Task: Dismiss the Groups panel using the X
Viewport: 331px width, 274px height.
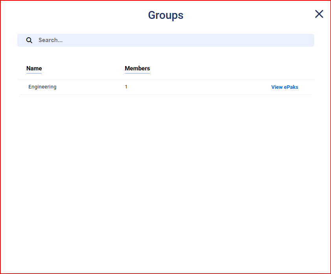Action: (x=319, y=14)
